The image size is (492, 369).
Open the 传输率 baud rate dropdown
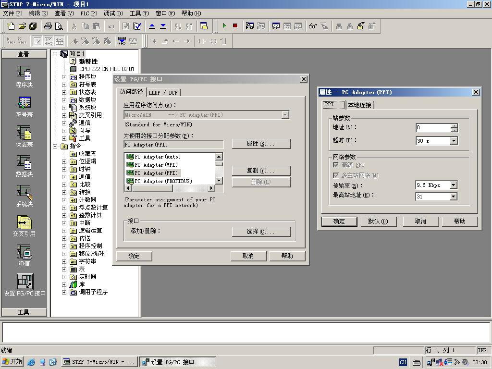pos(453,185)
